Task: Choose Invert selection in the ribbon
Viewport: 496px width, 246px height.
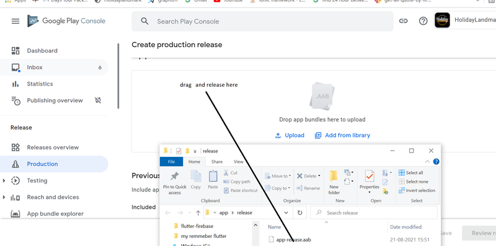Action: [417, 190]
